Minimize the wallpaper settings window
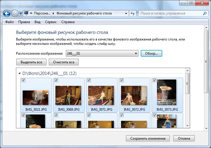The width and height of the screenshot is (211, 148). tap(183, 3)
